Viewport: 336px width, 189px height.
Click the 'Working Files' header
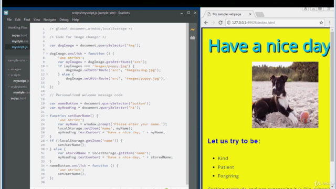point(17,28)
